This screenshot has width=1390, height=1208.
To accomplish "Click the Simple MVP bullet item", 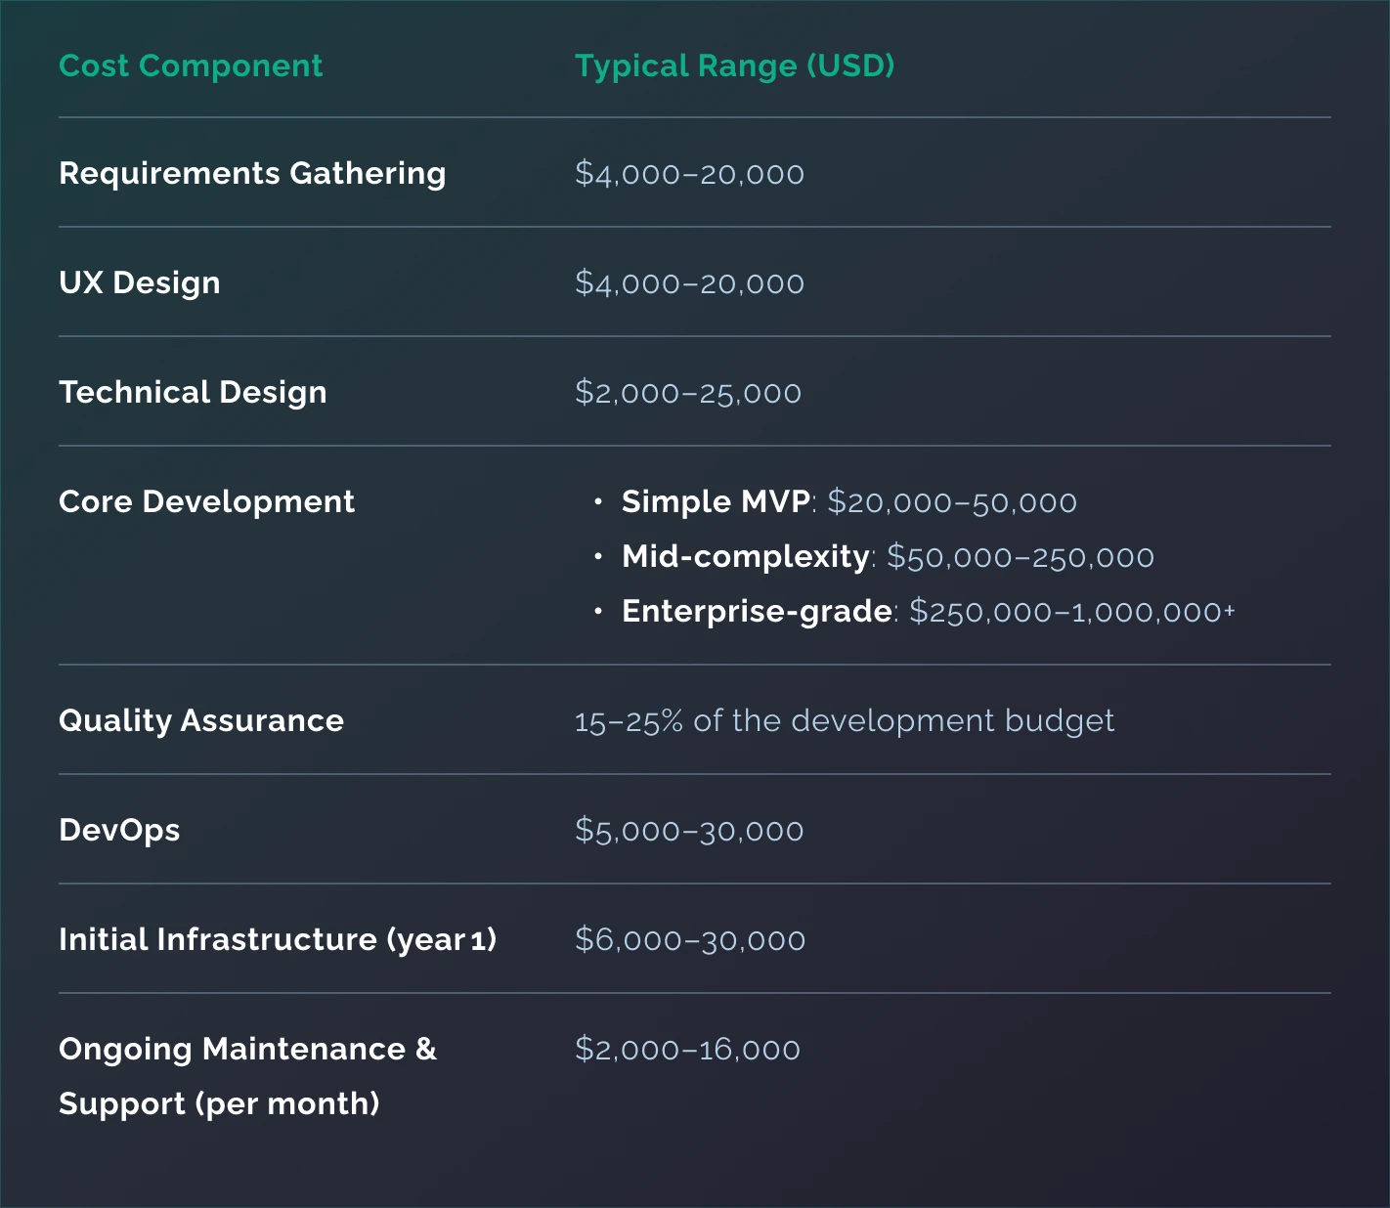I will (848, 502).
